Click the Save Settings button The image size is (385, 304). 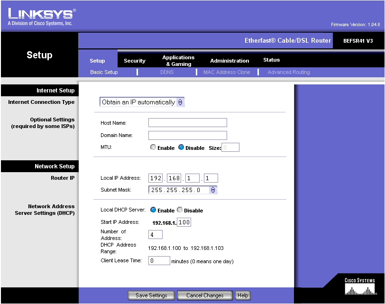pos(151,295)
